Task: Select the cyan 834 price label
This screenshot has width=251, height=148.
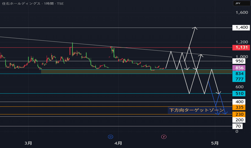Action: (239, 74)
